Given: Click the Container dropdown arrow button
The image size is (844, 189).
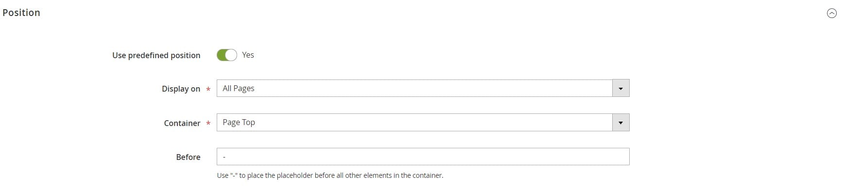Looking at the screenshot, I should [x=620, y=123].
